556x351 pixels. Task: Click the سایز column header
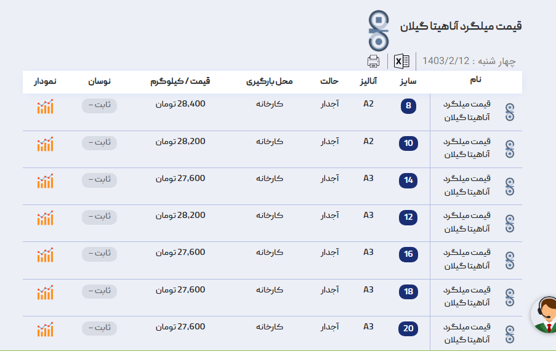(x=406, y=81)
